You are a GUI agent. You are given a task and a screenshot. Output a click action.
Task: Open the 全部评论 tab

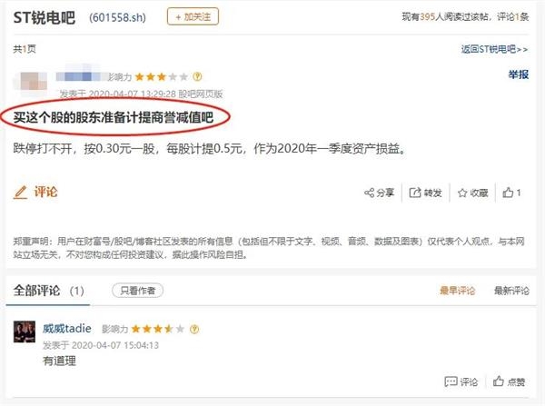[49, 291]
